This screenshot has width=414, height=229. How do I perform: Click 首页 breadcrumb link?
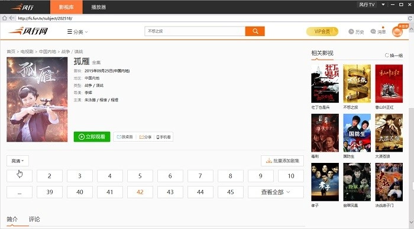click(x=11, y=52)
